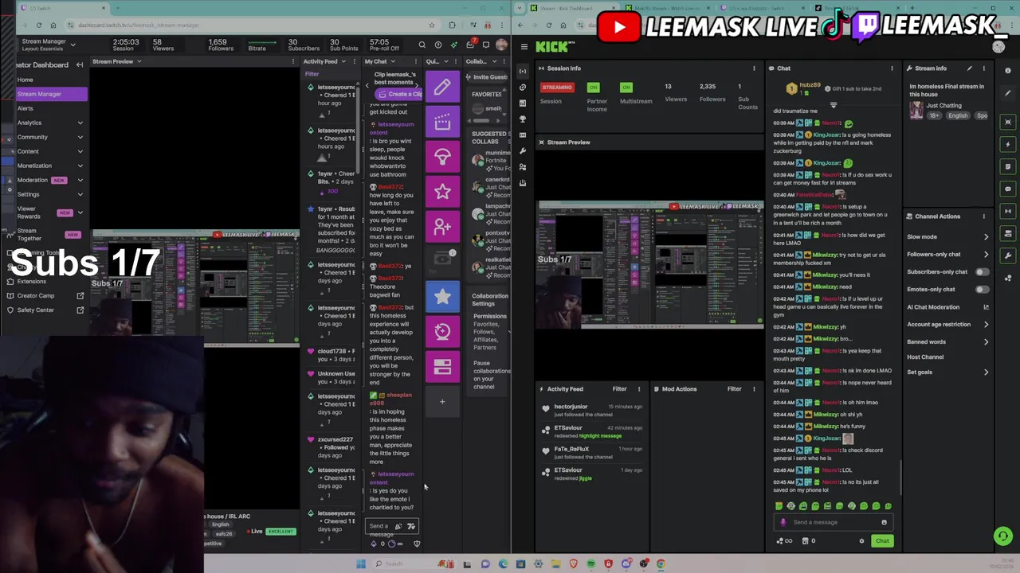This screenshot has width=1020, height=573.
Task: Open Safety Center external link
Action: tap(50, 310)
